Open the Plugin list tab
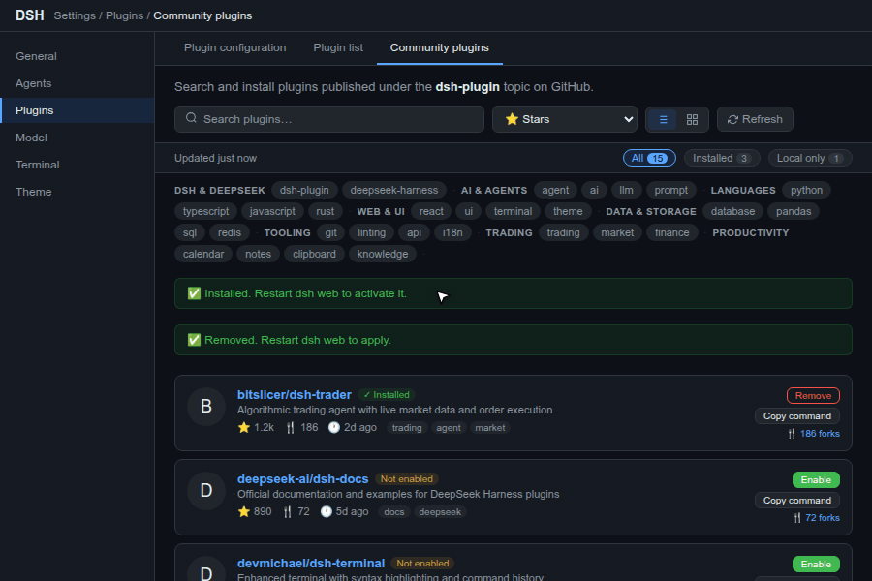Viewport: 872px width, 581px height. pyautogui.click(x=338, y=47)
